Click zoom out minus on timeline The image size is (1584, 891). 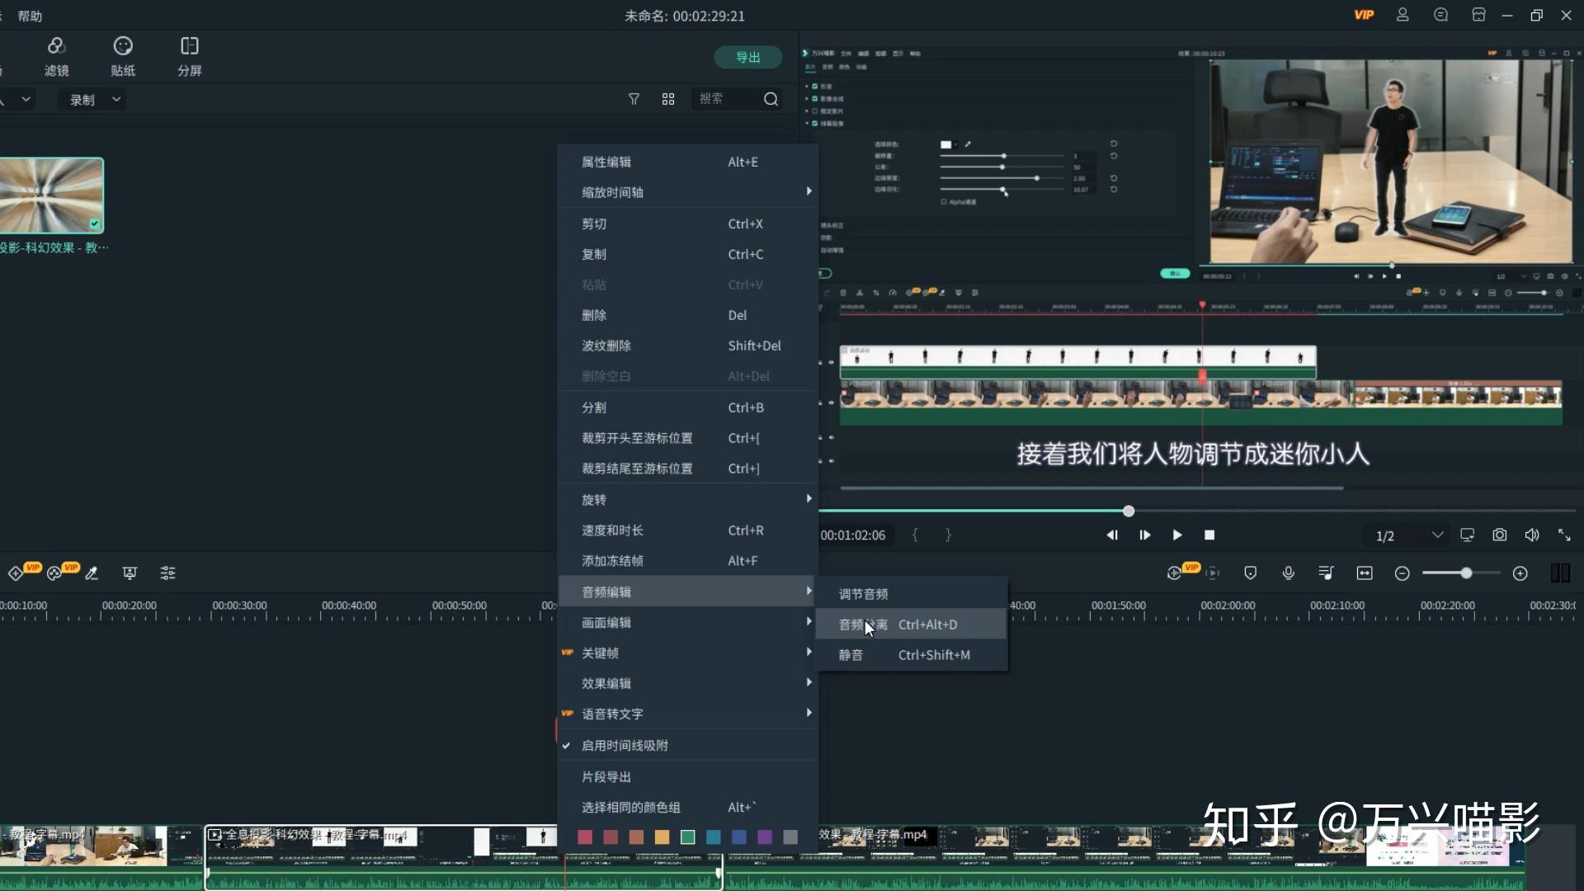point(1402,573)
